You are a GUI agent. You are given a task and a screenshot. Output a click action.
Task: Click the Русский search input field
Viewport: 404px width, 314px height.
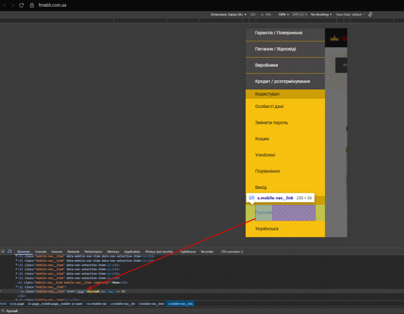(204, 311)
